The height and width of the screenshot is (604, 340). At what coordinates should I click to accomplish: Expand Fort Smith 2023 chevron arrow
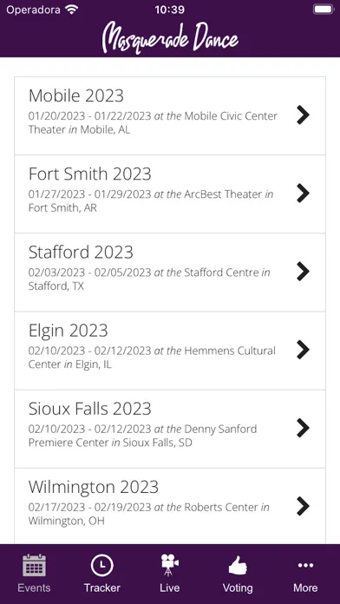303,193
